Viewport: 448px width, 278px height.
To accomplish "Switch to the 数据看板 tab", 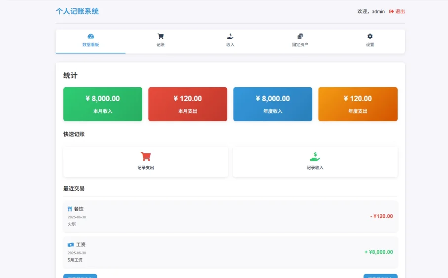I will pyautogui.click(x=90, y=41).
